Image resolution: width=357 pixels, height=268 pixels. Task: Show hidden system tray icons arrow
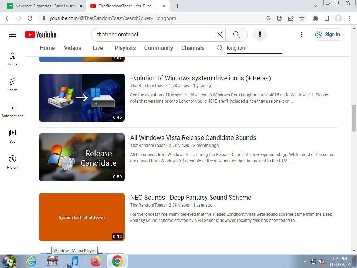305,261
